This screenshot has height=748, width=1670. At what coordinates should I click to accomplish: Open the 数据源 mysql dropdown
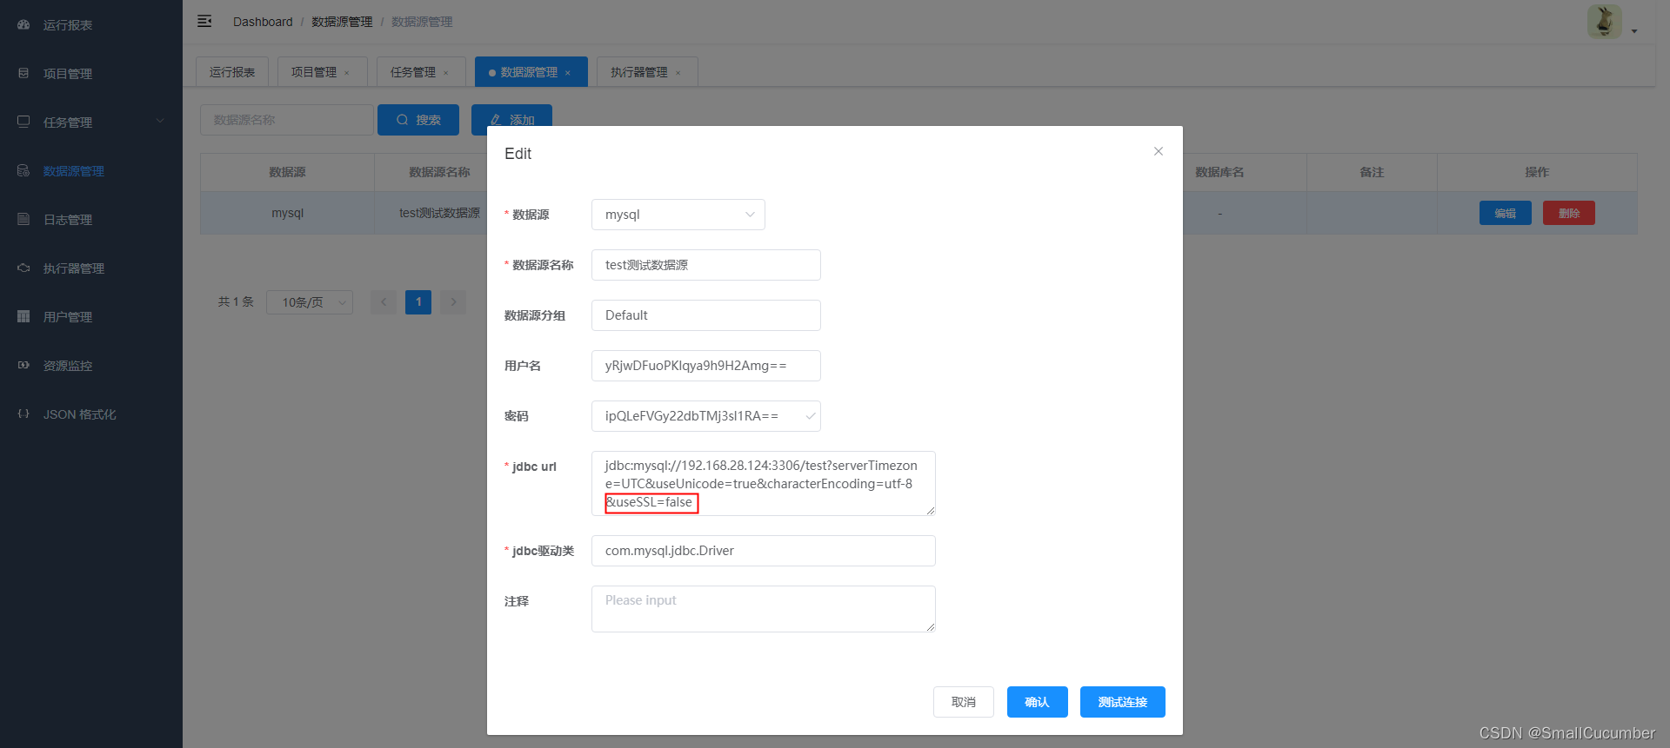(x=678, y=215)
